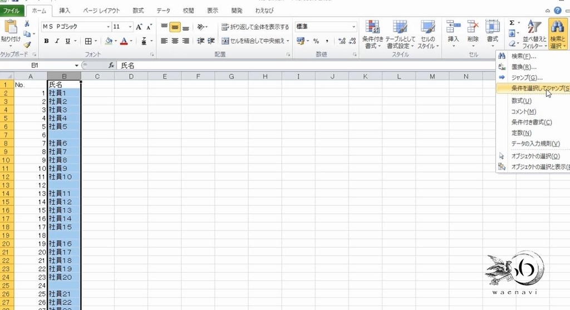The height and width of the screenshot is (310, 570).
Task: Open セルのスタイル cell styles
Action: pyautogui.click(x=428, y=35)
